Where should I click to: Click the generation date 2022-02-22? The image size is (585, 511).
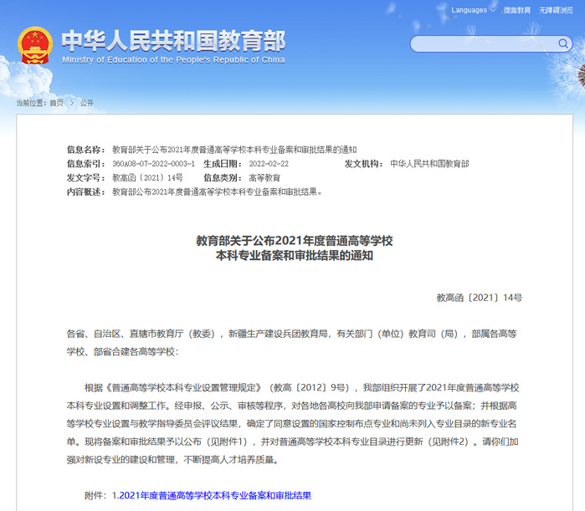pyautogui.click(x=269, y=164)
